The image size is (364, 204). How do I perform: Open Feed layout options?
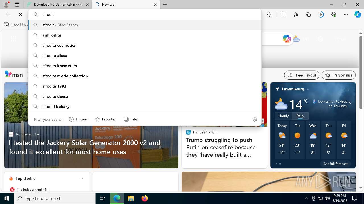click(x=302, y=75)
